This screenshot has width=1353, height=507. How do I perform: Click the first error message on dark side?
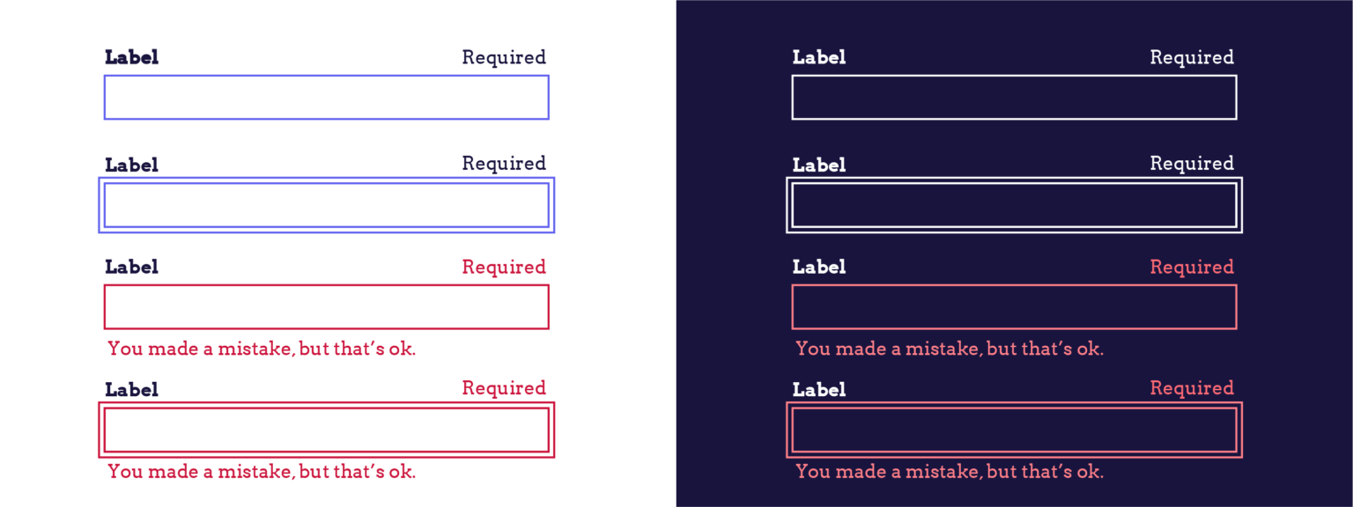coord(950,349)
